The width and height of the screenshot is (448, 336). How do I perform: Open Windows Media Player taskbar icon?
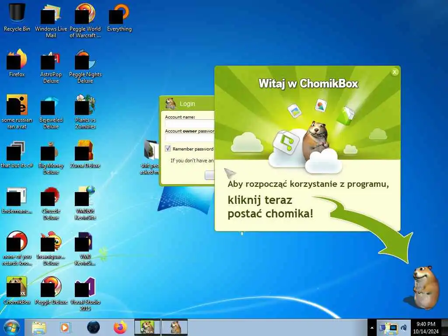tap(65, 327)
